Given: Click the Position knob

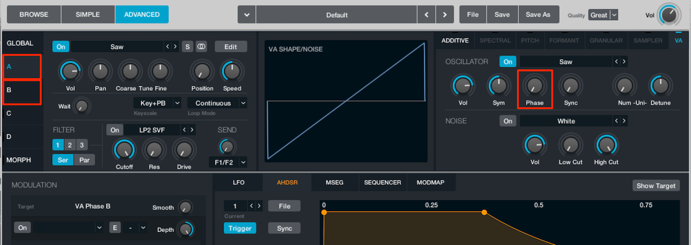Looking at the screenshot, I should click(x=202, y=71).
